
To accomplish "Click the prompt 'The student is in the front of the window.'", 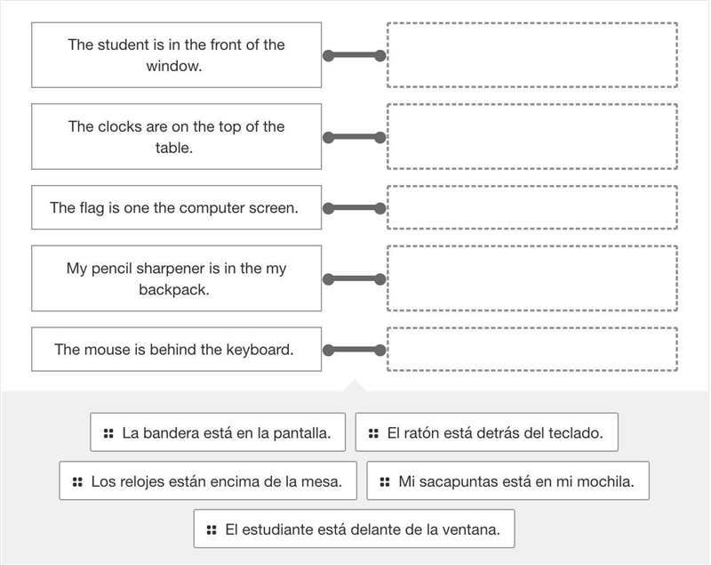I will (x=176, y=55).
